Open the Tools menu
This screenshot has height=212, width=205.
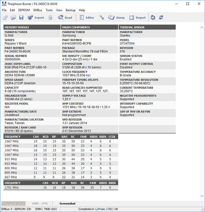49,10
